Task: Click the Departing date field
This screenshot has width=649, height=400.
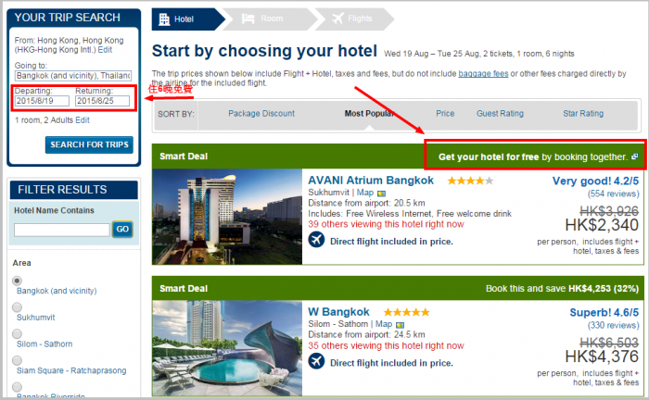Action: tap(43, 101)
